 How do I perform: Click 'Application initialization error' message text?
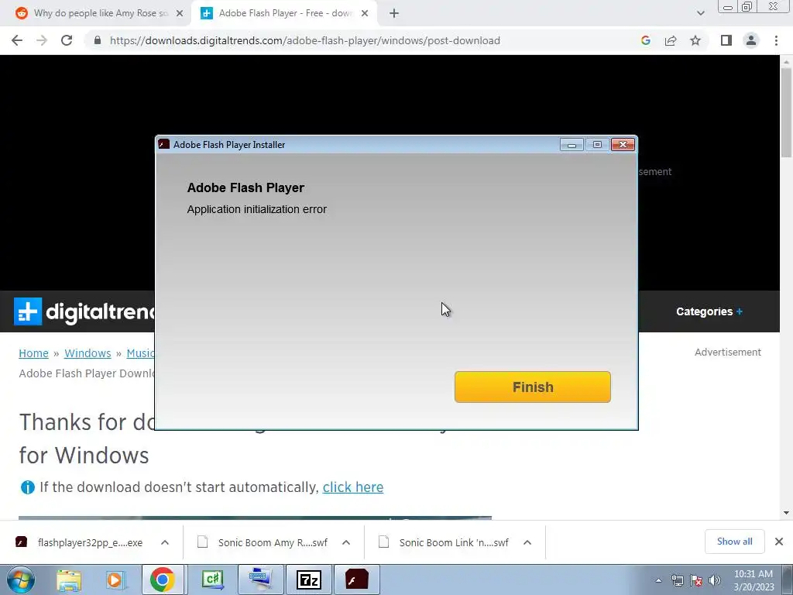(x=257, y=209)
